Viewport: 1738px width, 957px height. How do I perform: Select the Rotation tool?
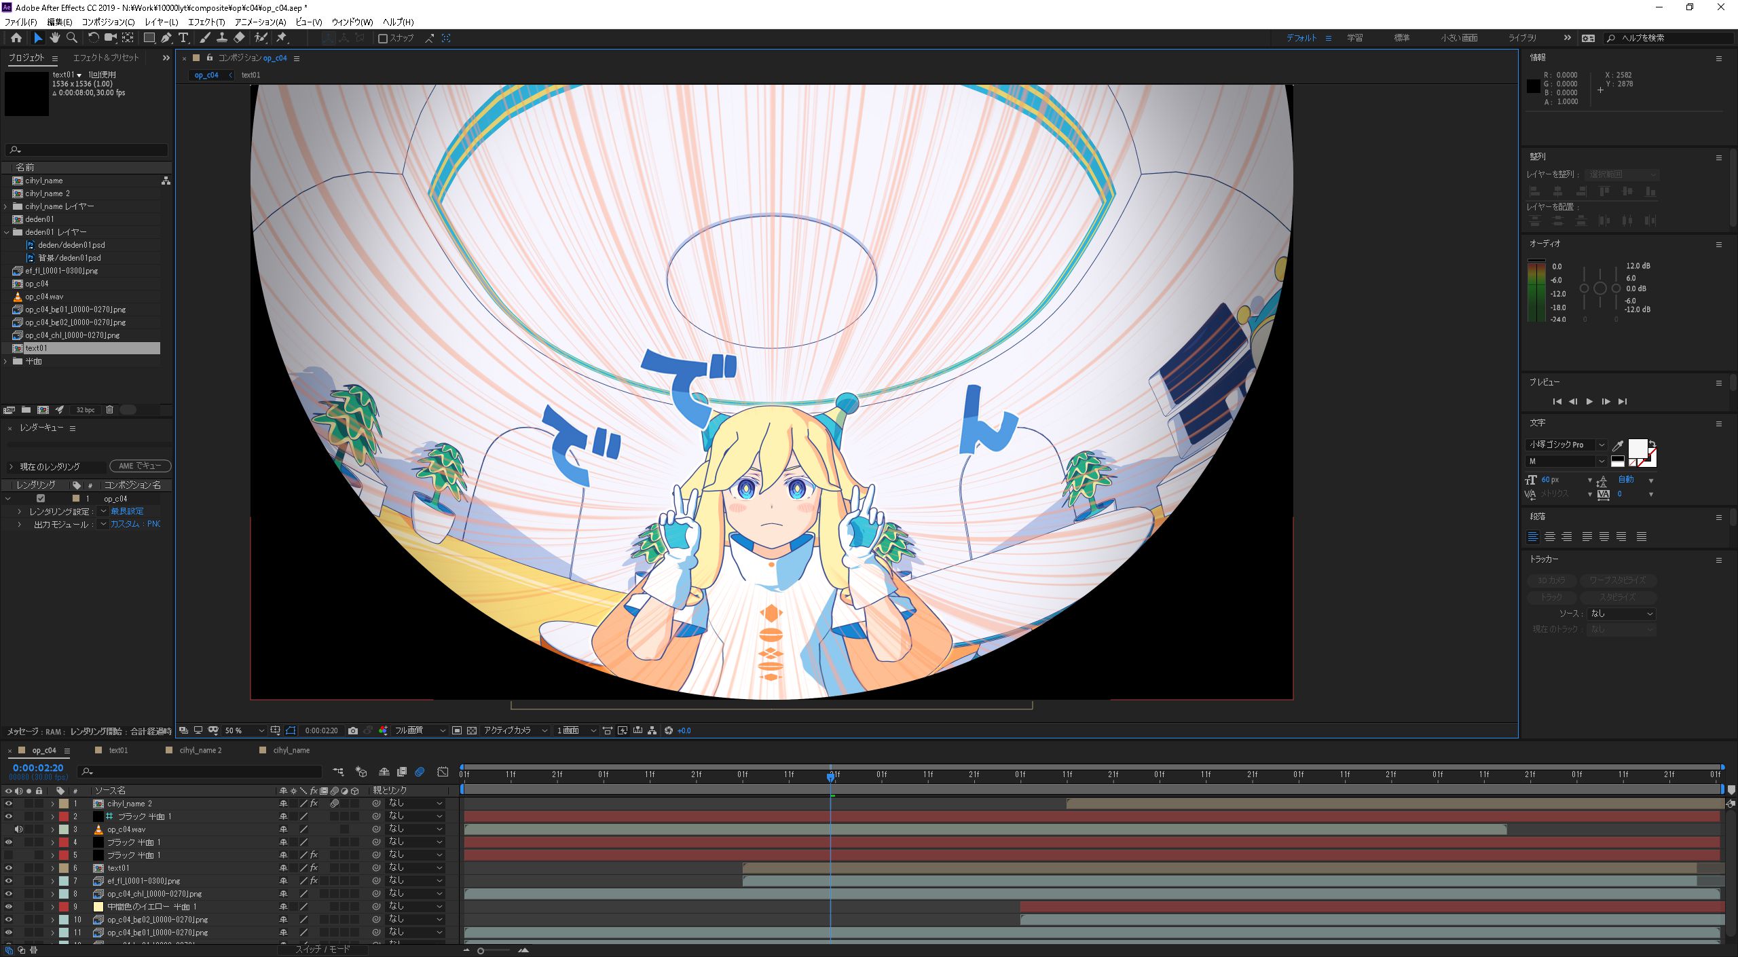pyautogui.click(x=94, y=38)
